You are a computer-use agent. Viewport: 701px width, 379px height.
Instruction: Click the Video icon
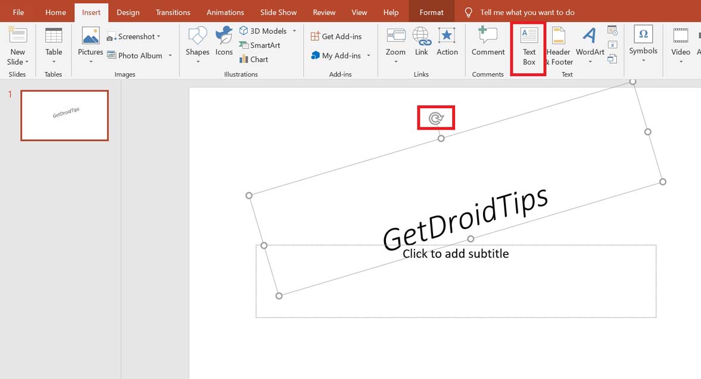(x=680, y=36)
